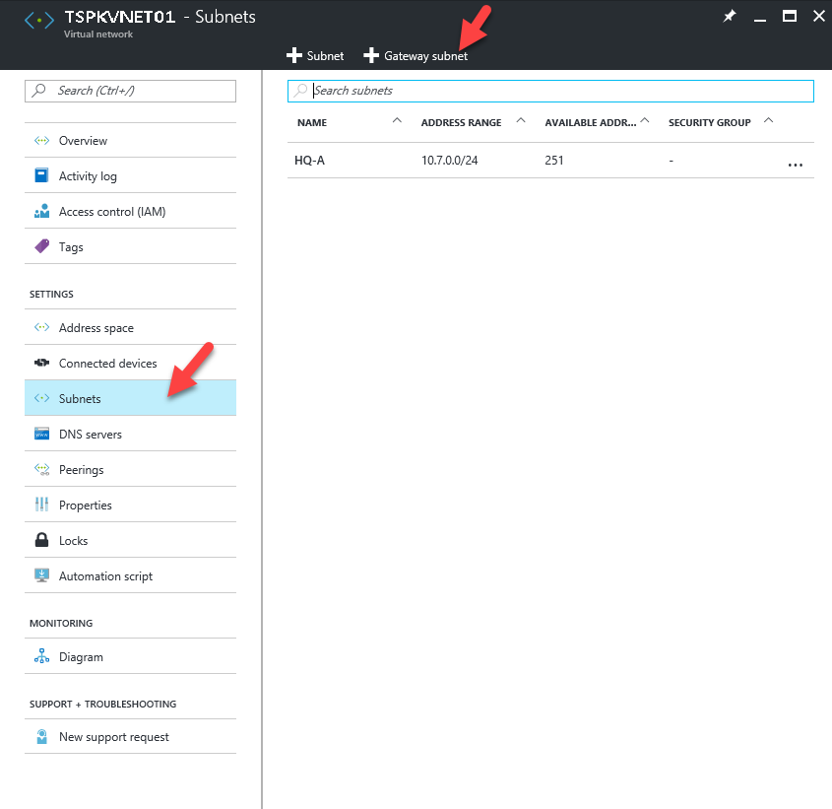Click the New support request person icon
Screen dimensions: 832x809
[42, 737]
